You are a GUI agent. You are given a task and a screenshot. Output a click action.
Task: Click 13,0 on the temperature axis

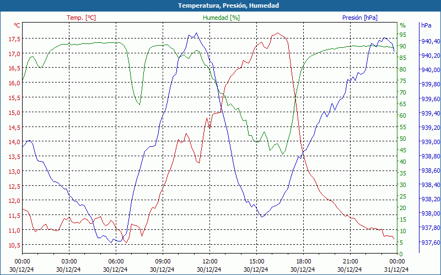pyautogui.click(x=14, y=172)
